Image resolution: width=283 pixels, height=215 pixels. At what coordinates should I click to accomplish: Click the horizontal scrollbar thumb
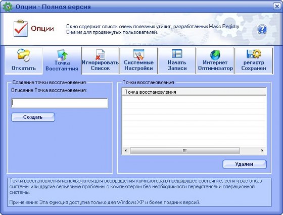click(185, 151)
